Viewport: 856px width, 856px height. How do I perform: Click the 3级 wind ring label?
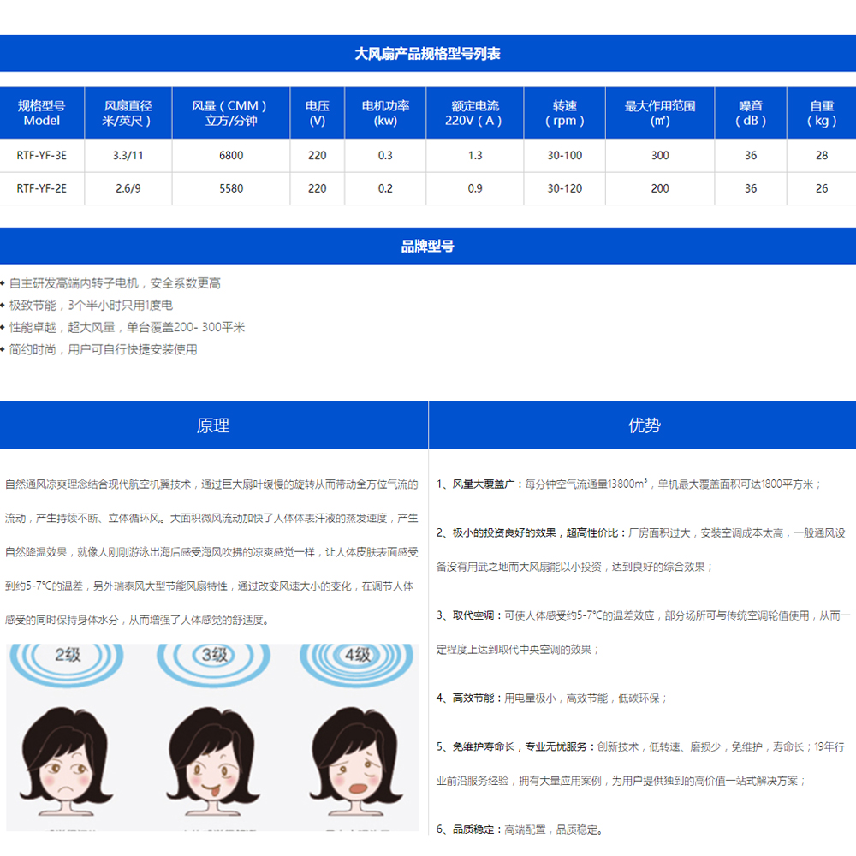(x=214, y=655)
